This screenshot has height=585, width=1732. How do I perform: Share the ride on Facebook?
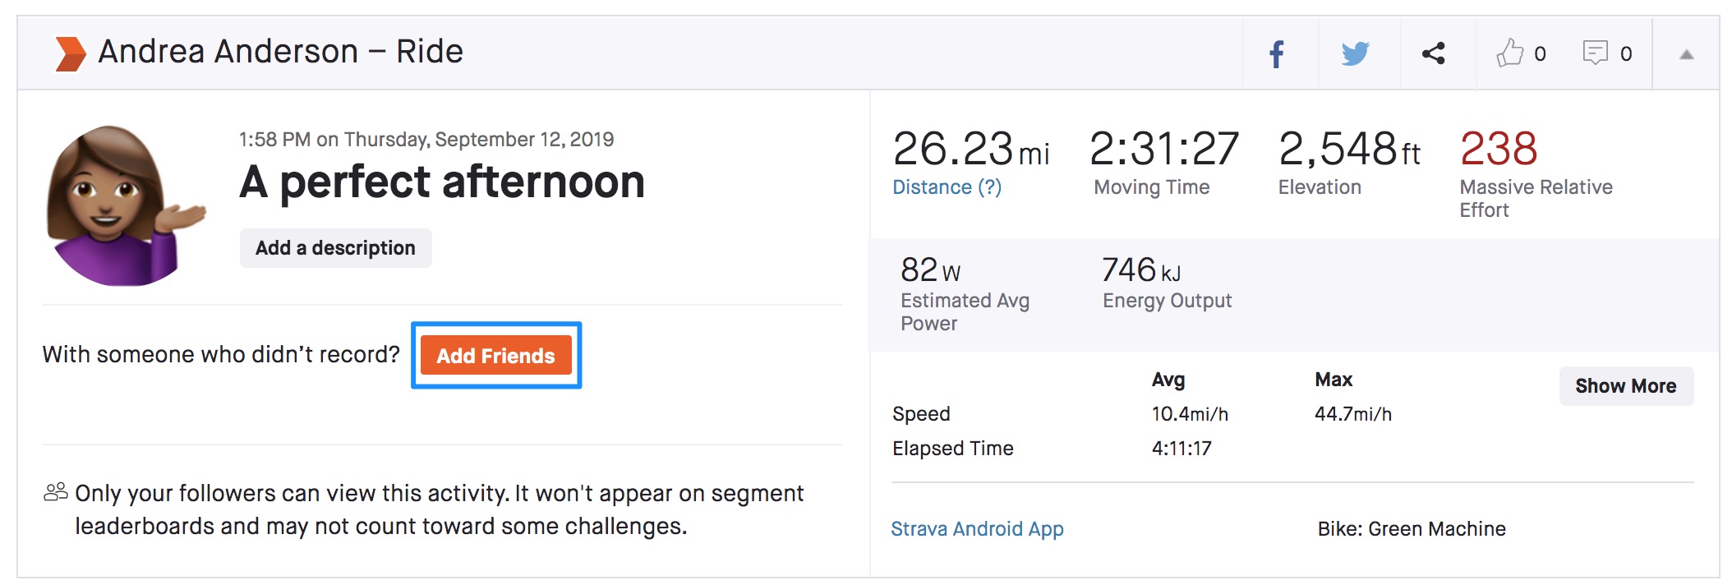coord(1277,54)
